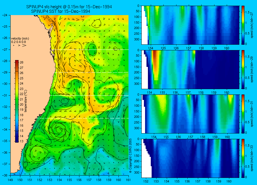
Task: Click the '-33' latitude label on the SST map
Action: tap(4, 118)
